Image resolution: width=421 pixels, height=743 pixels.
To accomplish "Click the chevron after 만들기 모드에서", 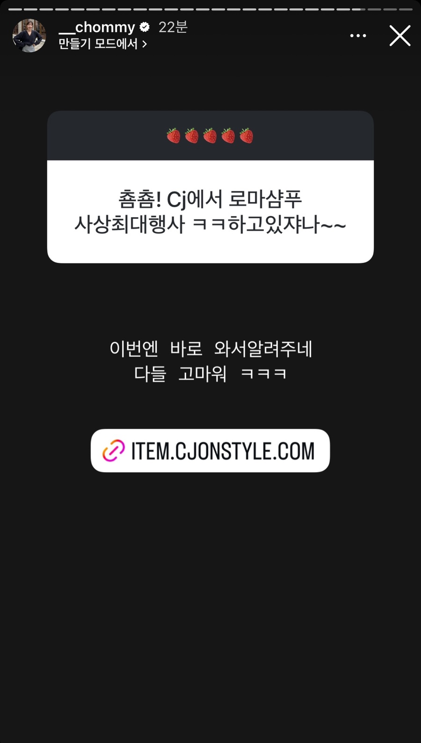I will [144, 44].
